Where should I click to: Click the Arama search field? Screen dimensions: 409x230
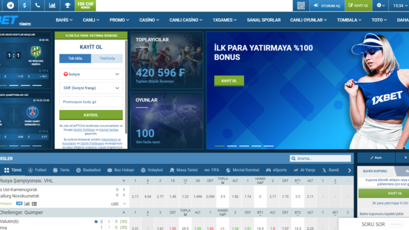(x=320, y=159)
